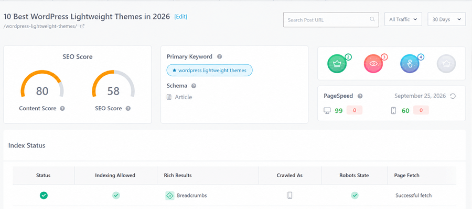Click the Indexing Allowed checkmark icon
This screenshot has width=472, height=209.
point(116,195)
